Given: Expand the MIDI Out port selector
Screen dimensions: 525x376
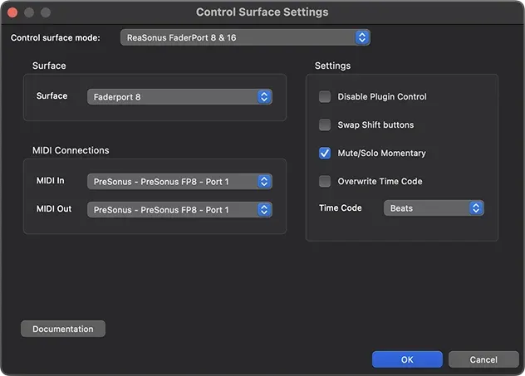Looking at the screenshot, I should (x=179, y=210).
